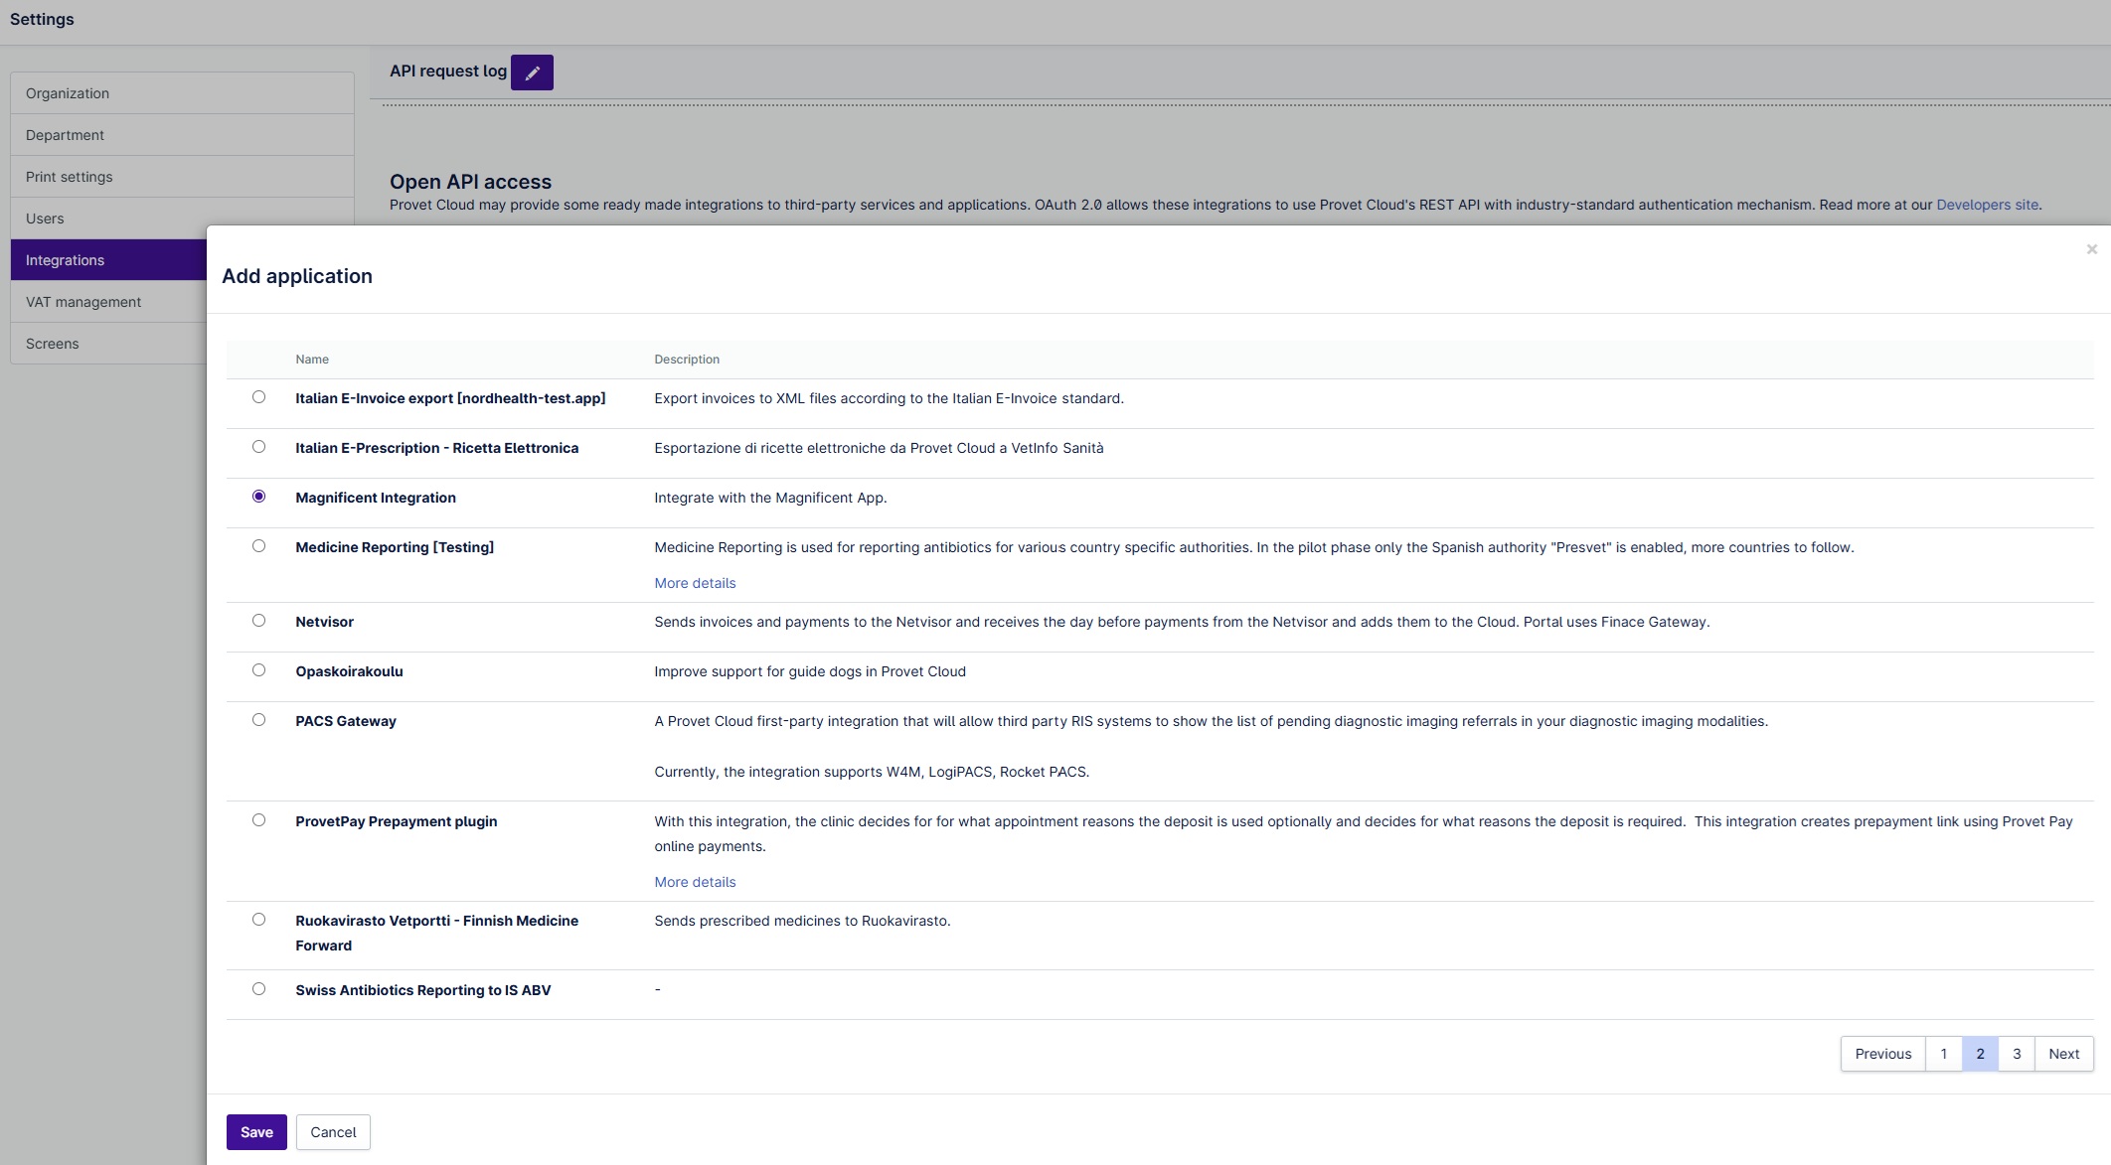The image size is (2111, 1165).
Task: Select Ruokavirasto Vetportti radio button
Action: coord(258,920)
